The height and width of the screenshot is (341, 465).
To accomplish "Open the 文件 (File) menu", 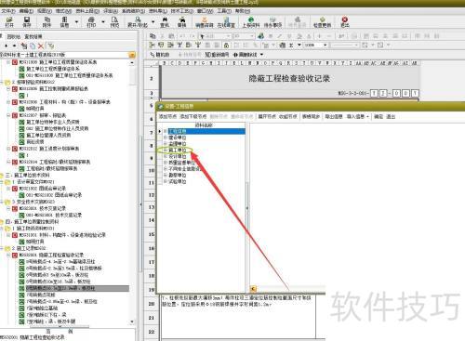I will click(8, 11).
